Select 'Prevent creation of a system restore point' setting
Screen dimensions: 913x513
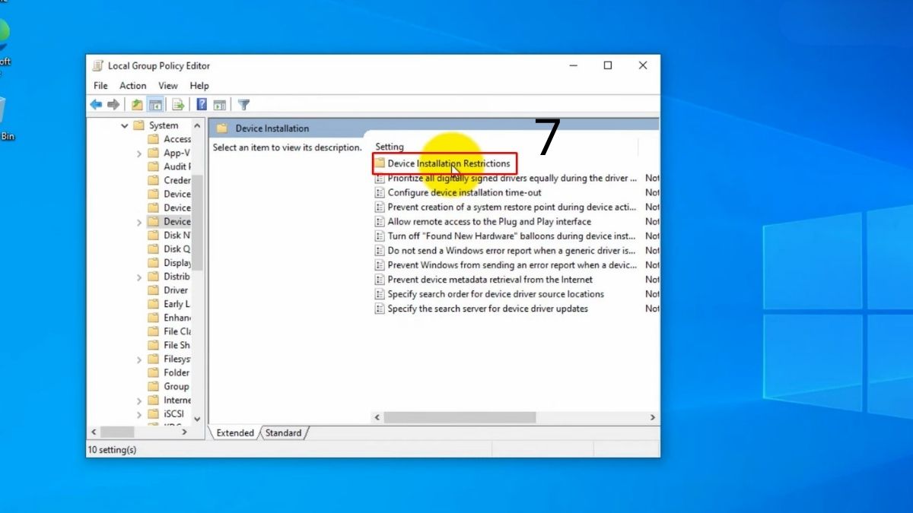512,207
